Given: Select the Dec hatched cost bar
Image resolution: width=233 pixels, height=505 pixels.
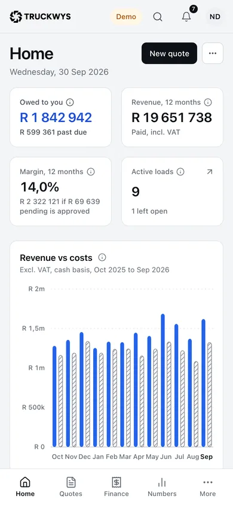Looking at the screenshot, I should point(88,394).
